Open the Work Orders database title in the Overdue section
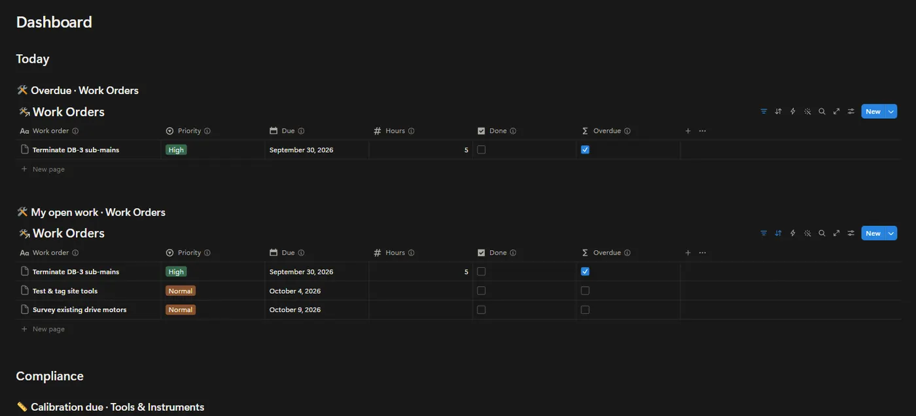This screenshot has width=916, height=416. point(69,112)
